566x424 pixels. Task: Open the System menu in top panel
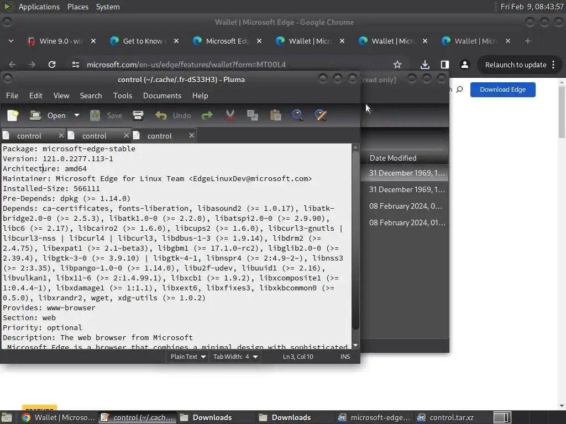point(108,7)
